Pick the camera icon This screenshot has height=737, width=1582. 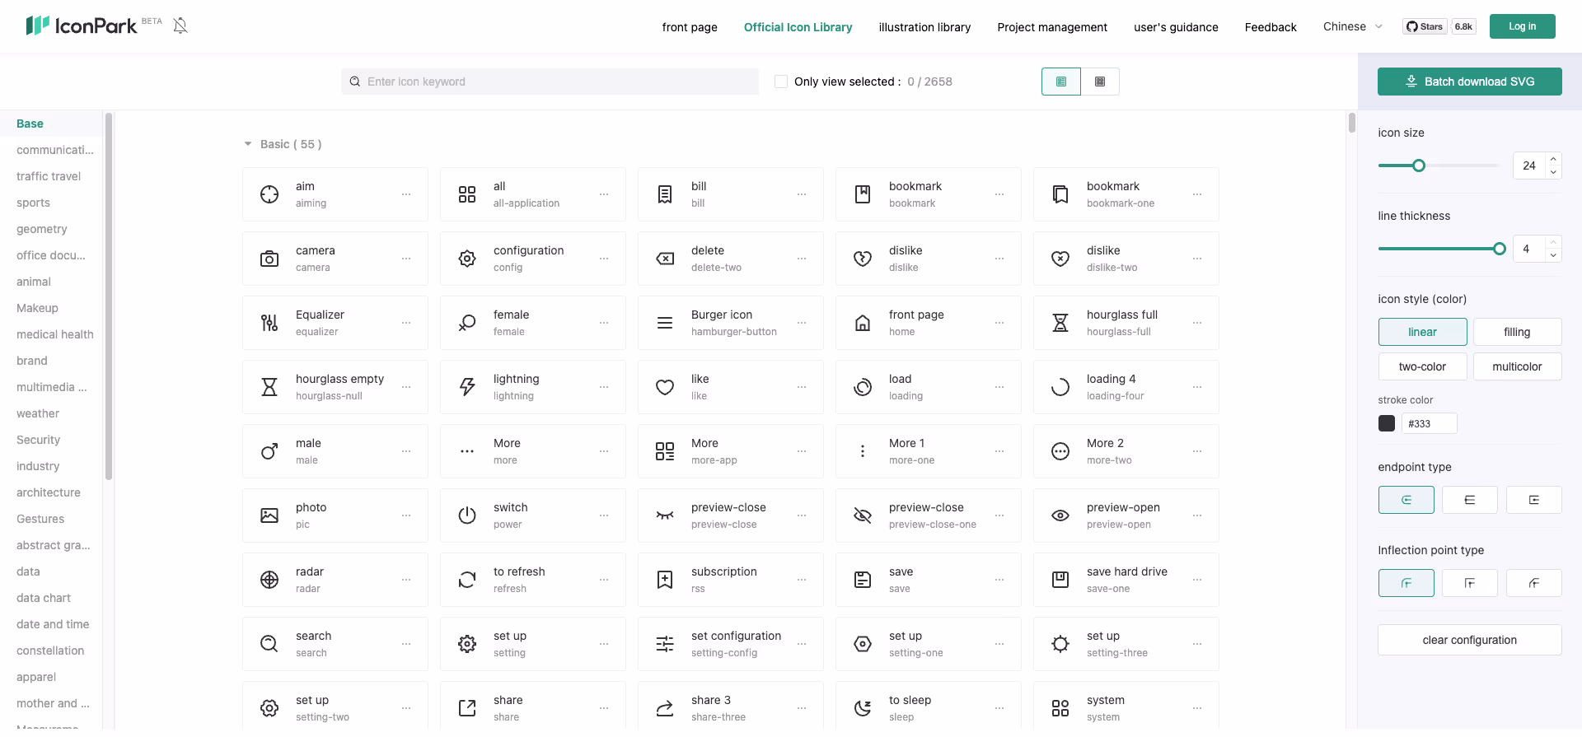pos(269,259)
